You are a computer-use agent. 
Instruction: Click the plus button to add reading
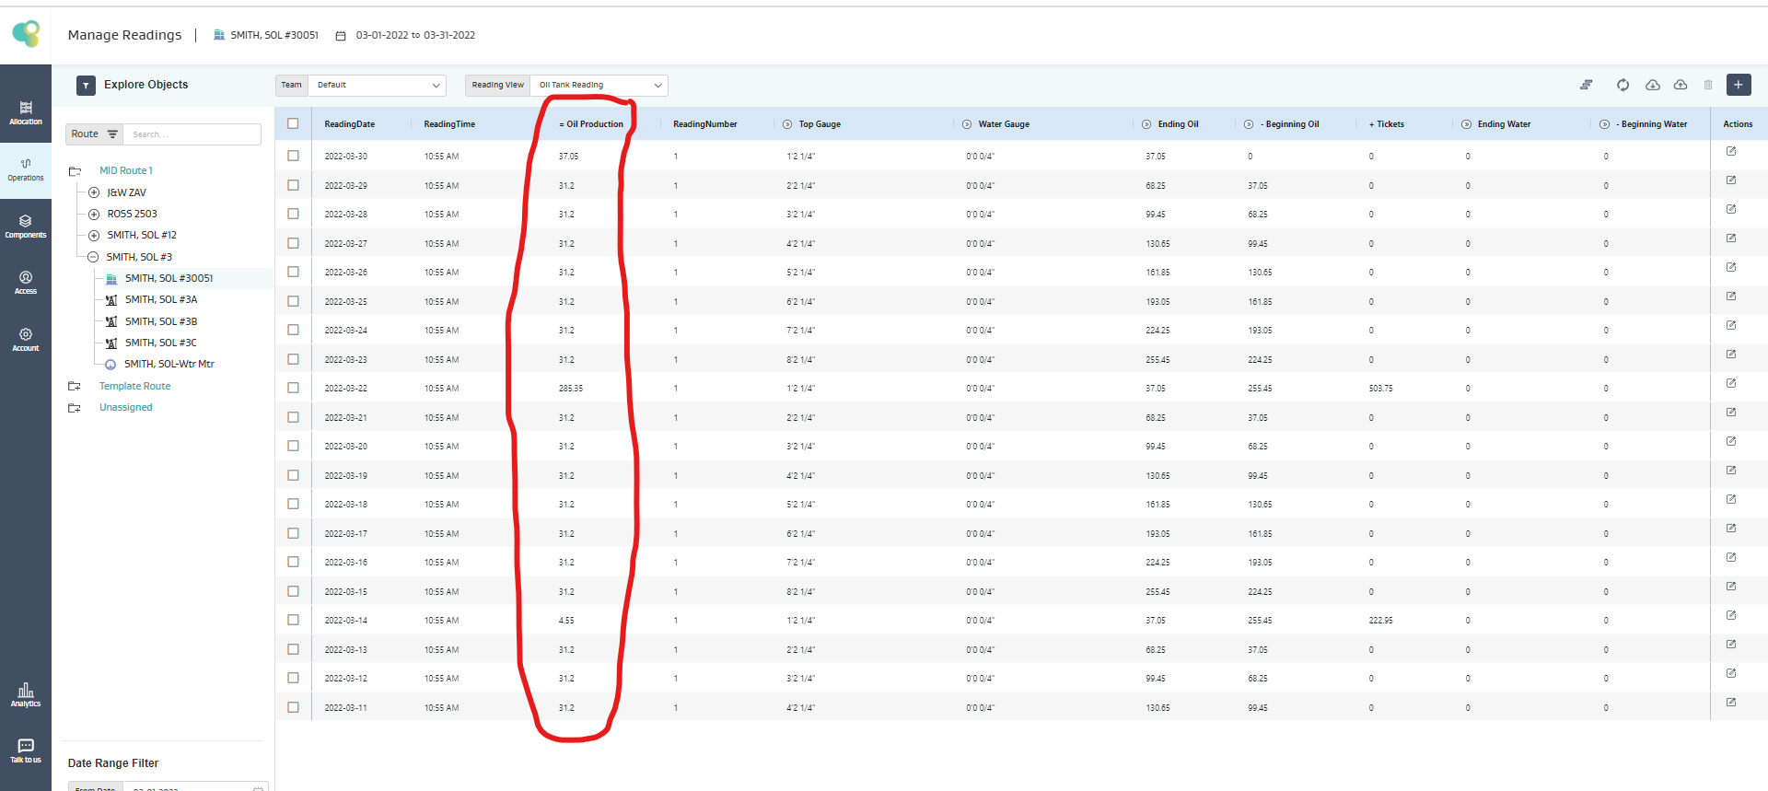[x=1738, y=85]
